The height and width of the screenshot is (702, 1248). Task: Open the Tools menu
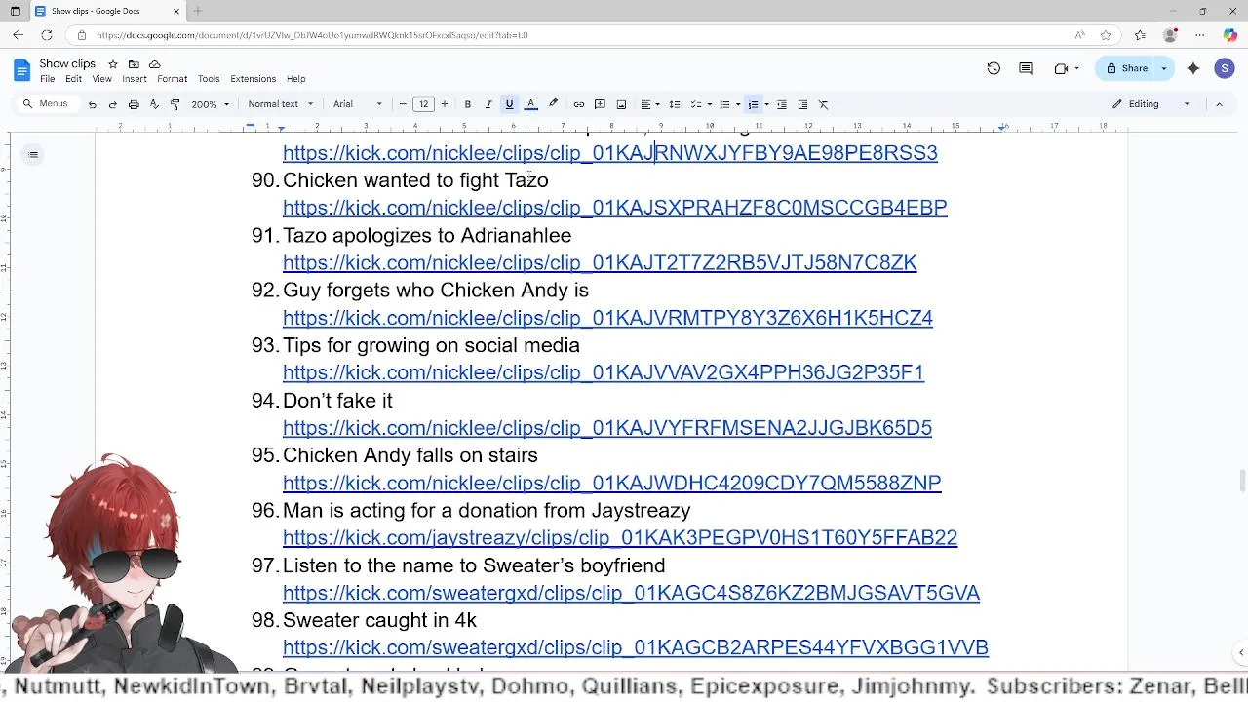pyautogui.click(x=209, y=79)
